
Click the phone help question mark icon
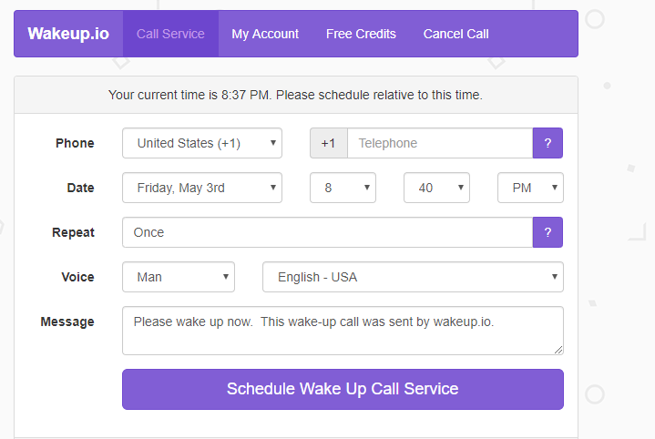coord(548,143)
